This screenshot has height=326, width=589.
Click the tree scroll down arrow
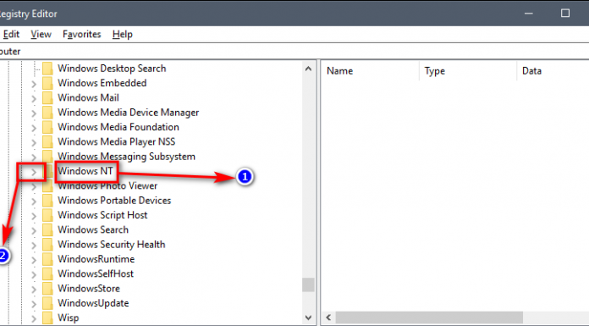tap(308, 318)
